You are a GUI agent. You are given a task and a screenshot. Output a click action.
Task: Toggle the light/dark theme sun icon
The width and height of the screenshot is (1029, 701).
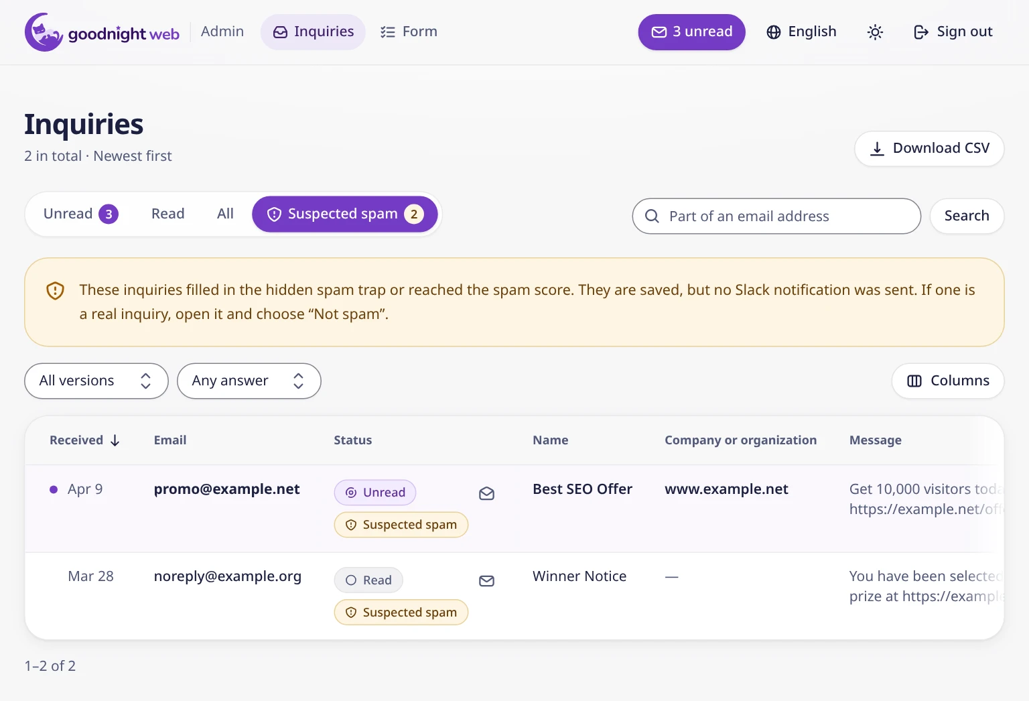(x=875, y=32)
